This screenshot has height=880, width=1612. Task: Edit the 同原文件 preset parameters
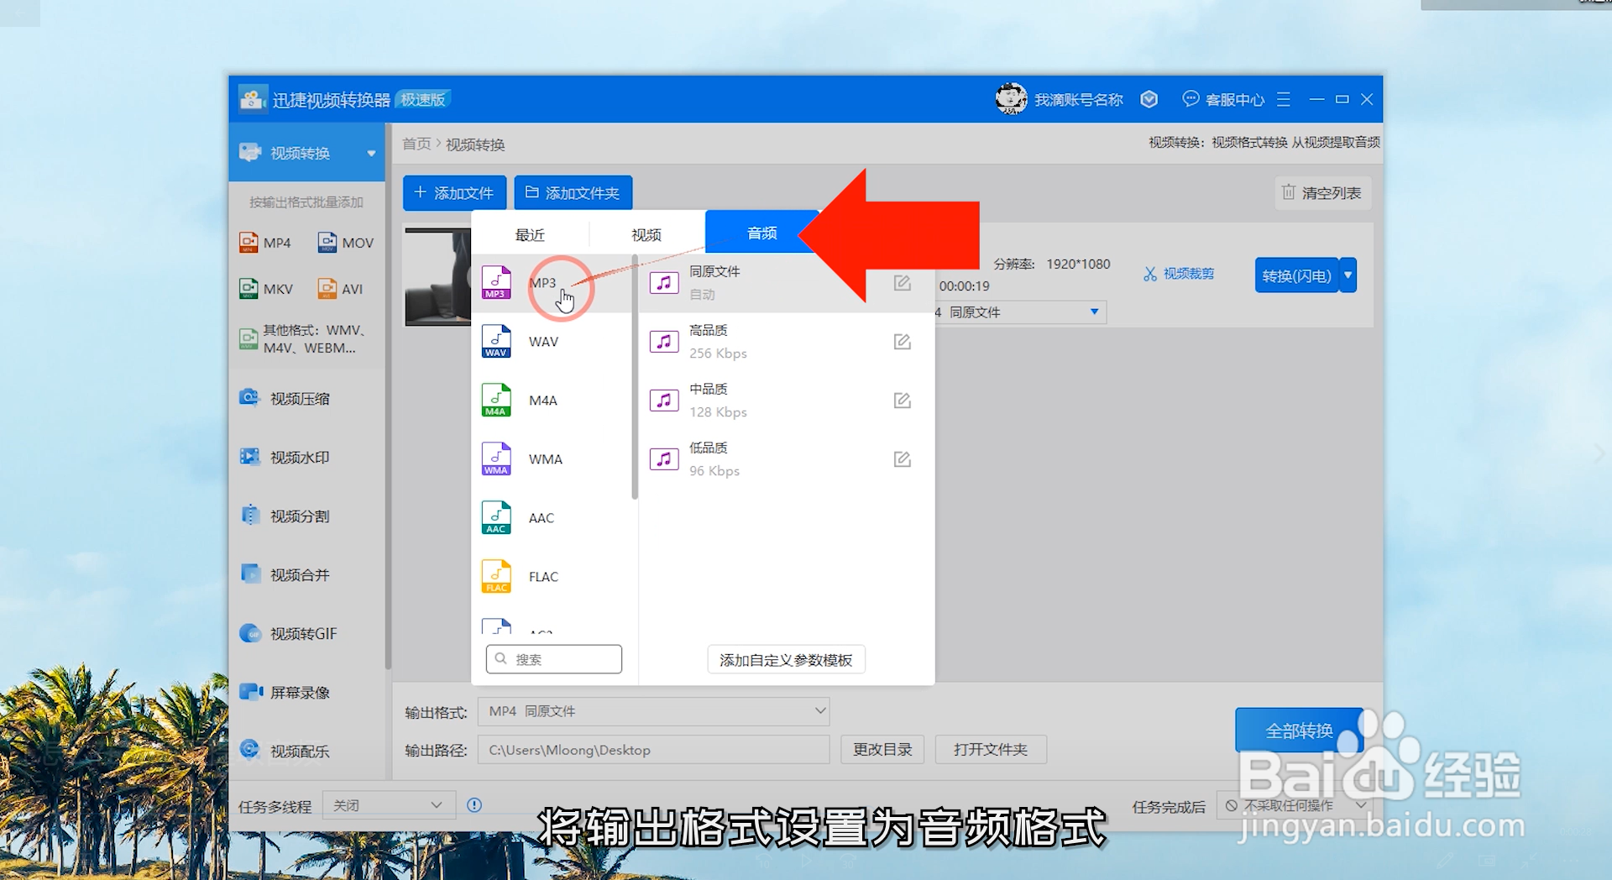coord(902,283)
